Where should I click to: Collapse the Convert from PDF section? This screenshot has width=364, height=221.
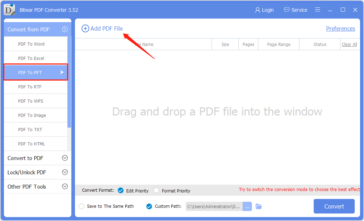point(65,29)
